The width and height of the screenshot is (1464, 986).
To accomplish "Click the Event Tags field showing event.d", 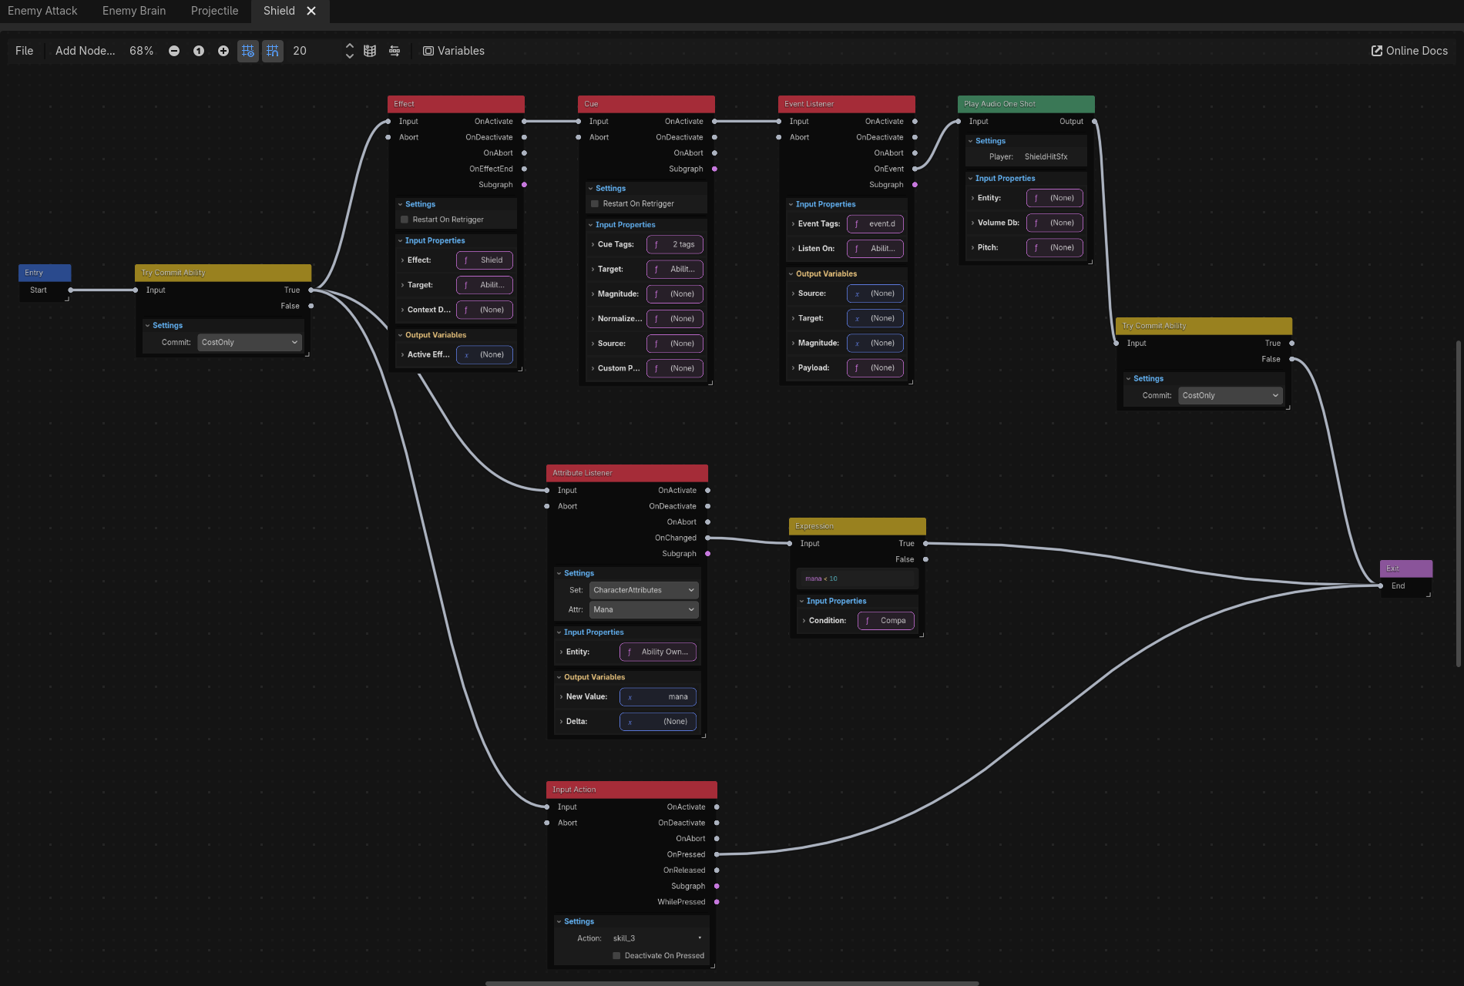I will click(x=875, y=224).
